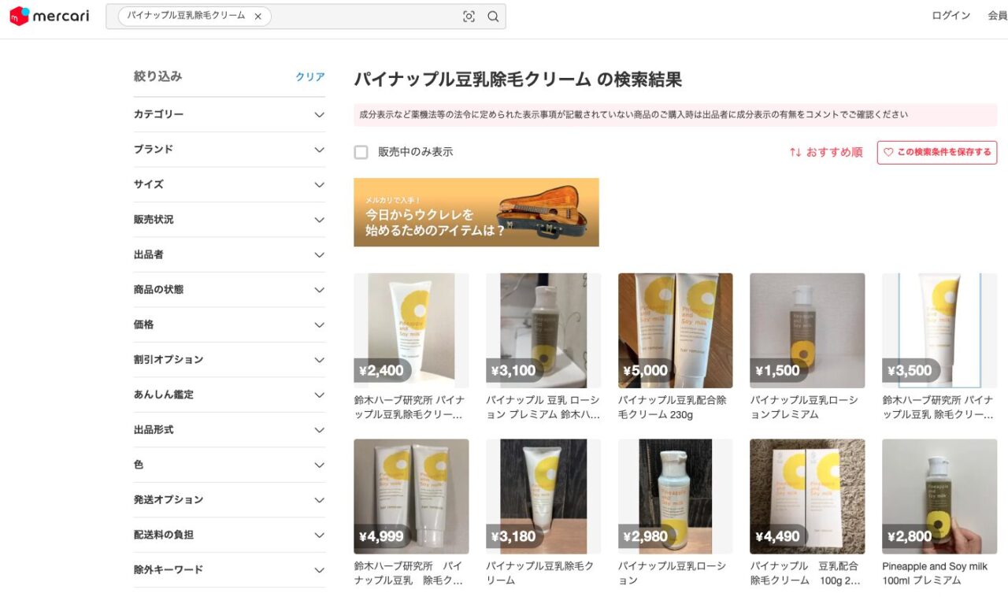The width and height of the screenshot is (1008, 597).
Task: Open the ukulele promotional banner
Action: (x=476, y=212)
